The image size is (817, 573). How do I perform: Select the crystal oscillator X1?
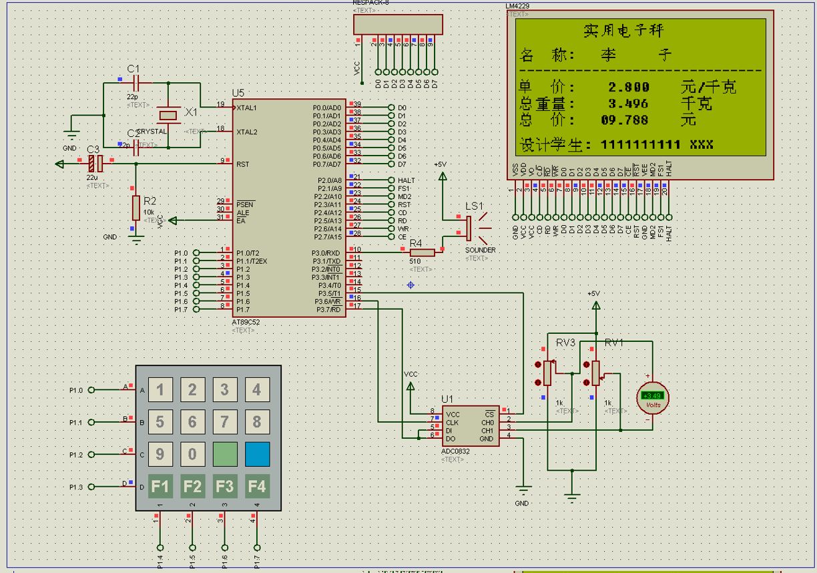click(168, 116)
